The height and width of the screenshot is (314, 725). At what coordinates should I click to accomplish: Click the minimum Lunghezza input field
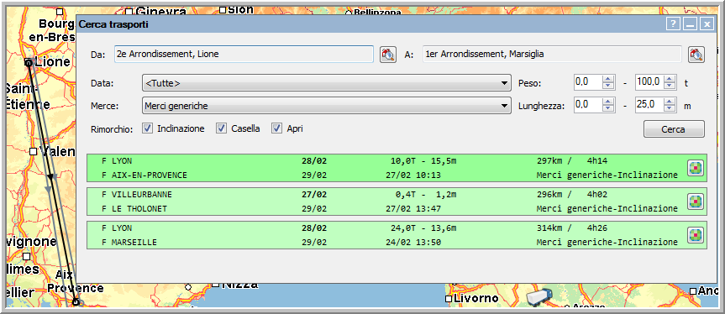click(588, 105)
